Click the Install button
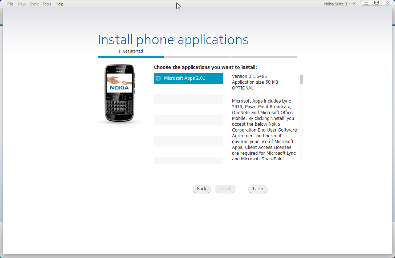This screenshot has width=395, height=258. pos(225,188)
